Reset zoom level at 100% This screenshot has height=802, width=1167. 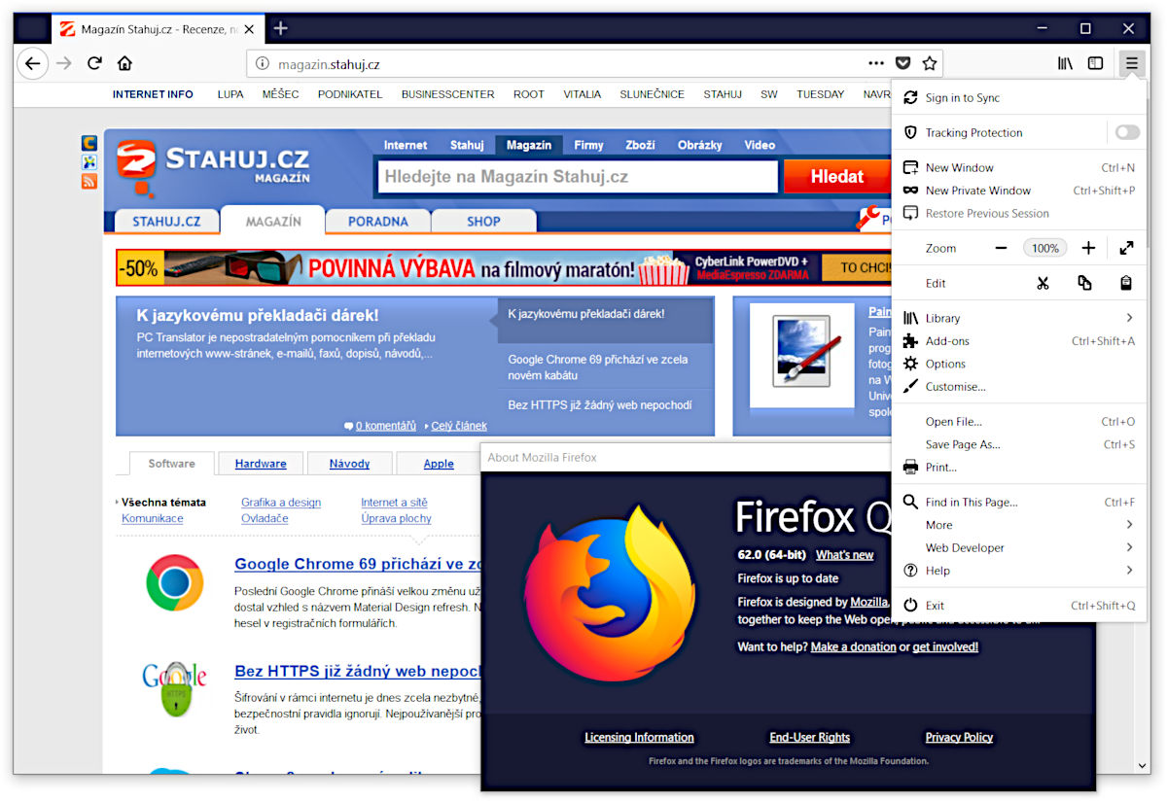point(1045,248)
